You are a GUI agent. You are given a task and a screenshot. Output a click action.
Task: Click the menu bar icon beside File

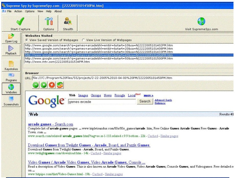(x=4, y=11)
